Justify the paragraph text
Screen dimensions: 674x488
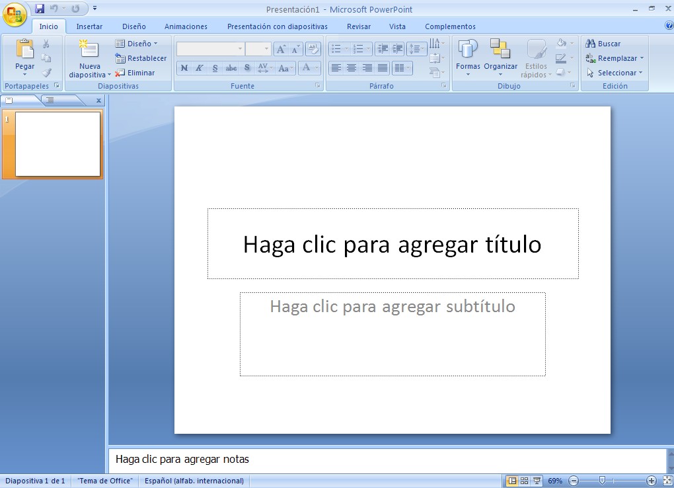[x=383, y=68]
